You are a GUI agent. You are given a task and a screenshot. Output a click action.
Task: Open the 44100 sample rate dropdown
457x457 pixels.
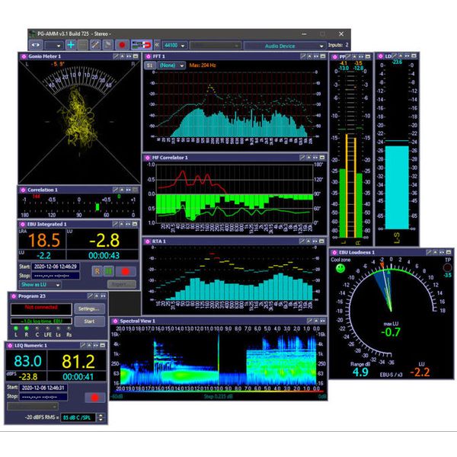tap(174, 46)
